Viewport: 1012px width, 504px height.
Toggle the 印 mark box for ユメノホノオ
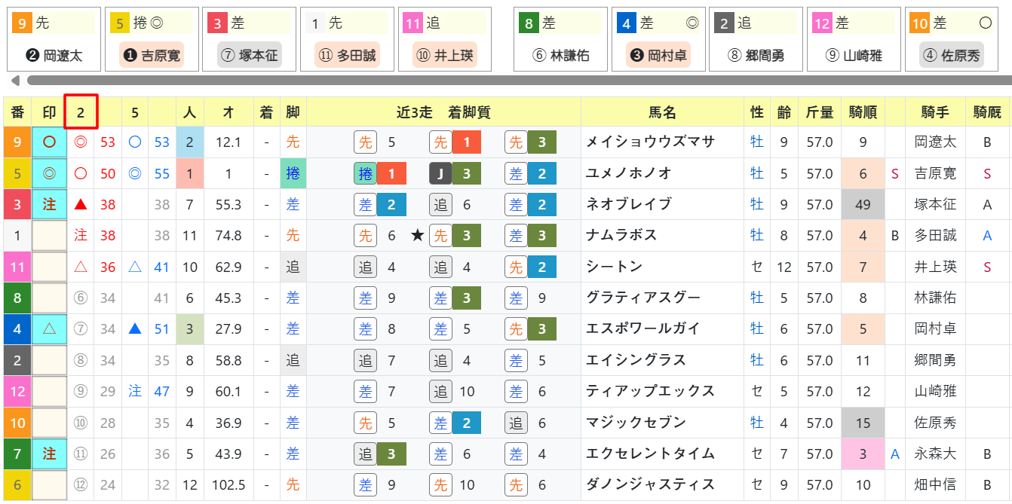(49, 174)
